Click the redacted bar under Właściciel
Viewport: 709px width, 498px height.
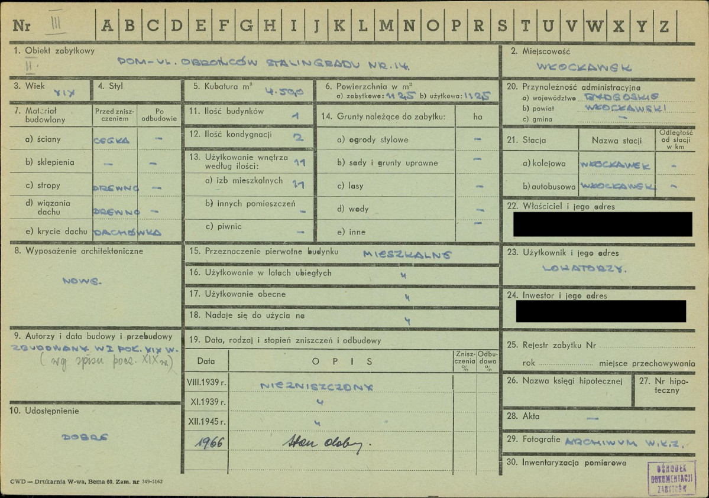pyautogui.click(x=602, y=224)
